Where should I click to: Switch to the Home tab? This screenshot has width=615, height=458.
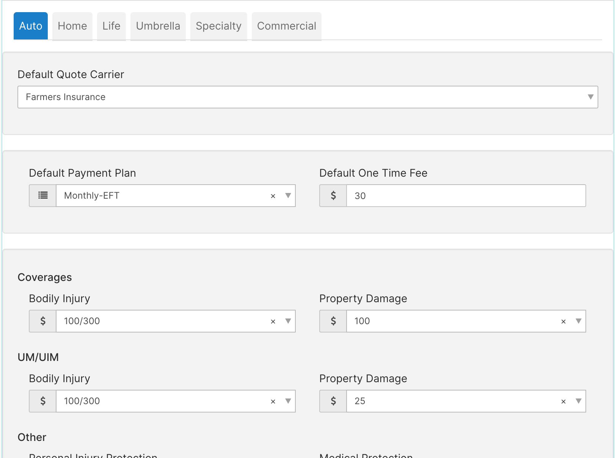pyautogui.click(x=72, y=26)
